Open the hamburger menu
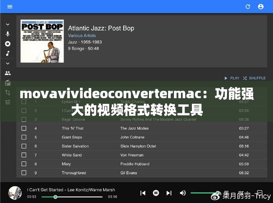 click(x=10, y=7)
